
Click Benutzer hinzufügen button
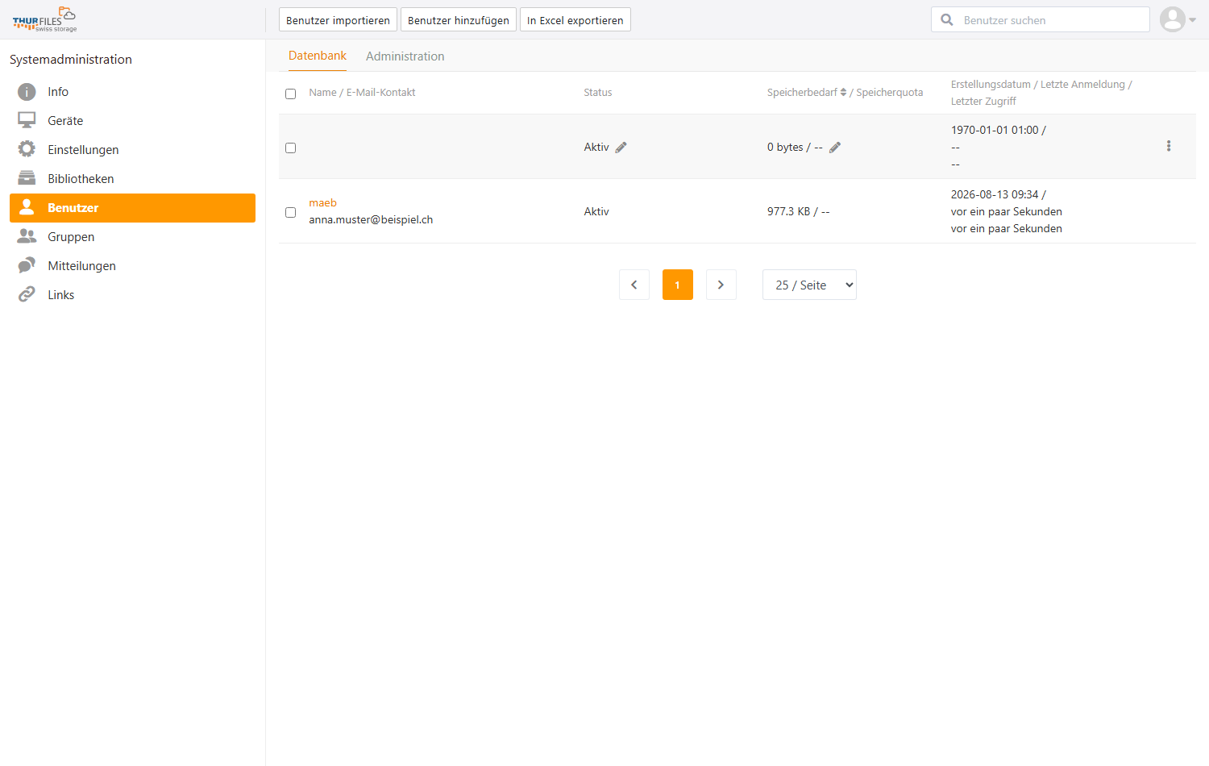459,20
